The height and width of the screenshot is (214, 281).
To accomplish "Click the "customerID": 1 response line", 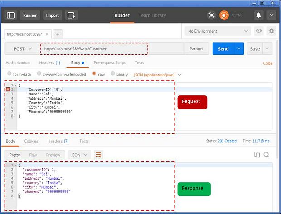I will 39,170.
